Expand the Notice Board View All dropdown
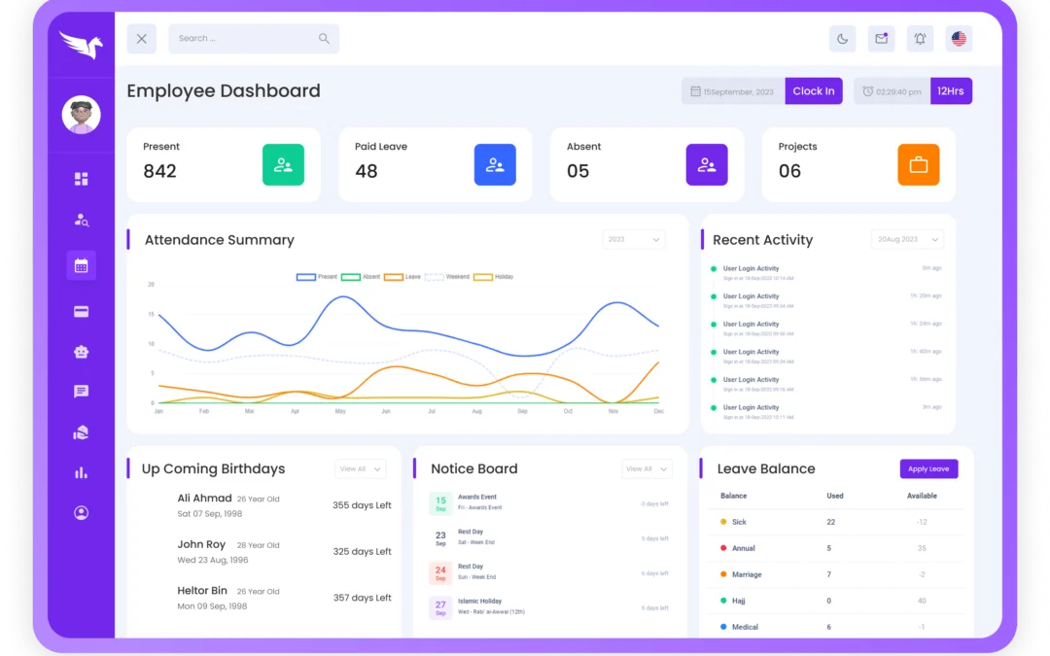 (x=647, y=468)
